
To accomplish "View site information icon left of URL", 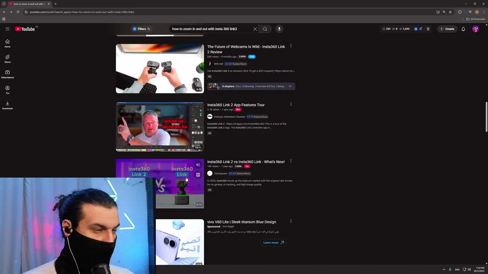I will pyautogui.click(x=26, y=12).
